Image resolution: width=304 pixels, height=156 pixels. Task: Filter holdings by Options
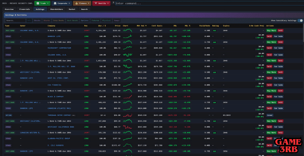tap(85, 20)
